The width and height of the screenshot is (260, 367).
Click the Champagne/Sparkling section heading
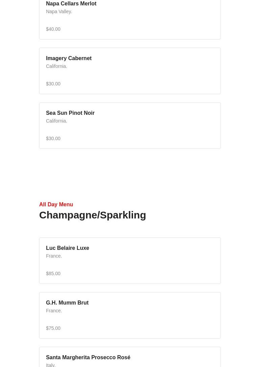point(93,215)
